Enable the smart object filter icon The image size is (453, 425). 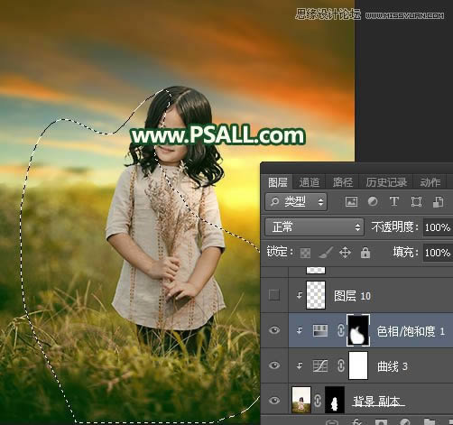point(438,202)
